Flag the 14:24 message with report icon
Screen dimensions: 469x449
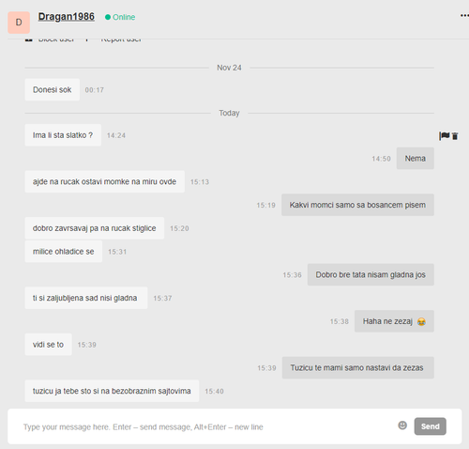[445, 136]
